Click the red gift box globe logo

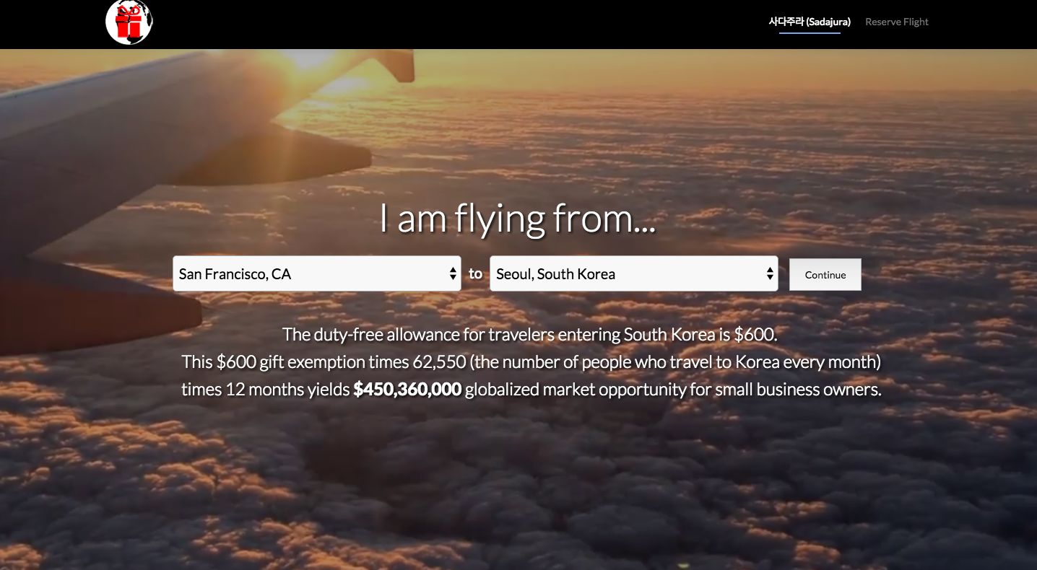point(129,22)
